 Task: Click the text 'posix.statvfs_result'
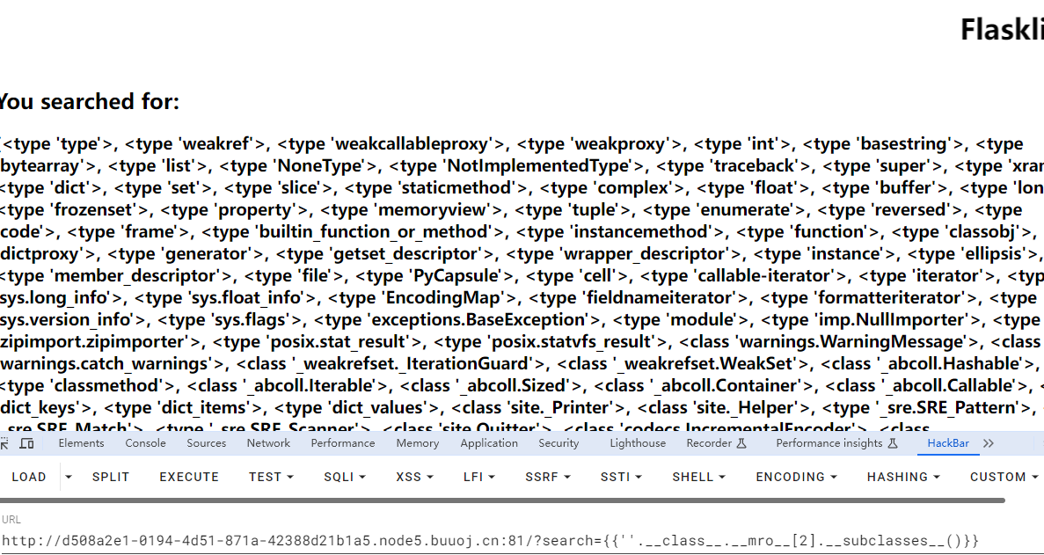point(572,341)
